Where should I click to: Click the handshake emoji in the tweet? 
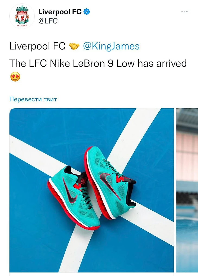[74, 47]
